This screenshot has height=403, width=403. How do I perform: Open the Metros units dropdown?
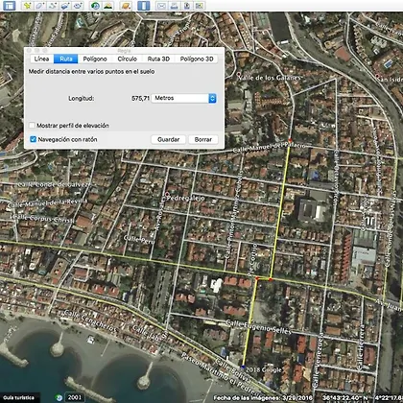pyautogui.click(x=184, y=98)
